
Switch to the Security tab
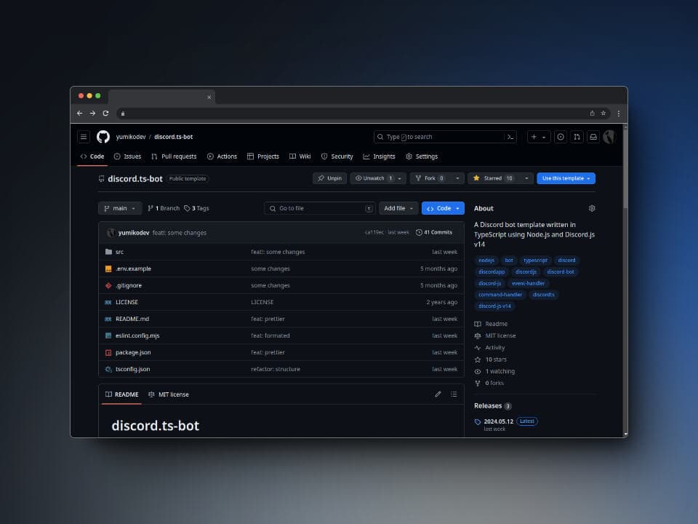tap(337, 156)
